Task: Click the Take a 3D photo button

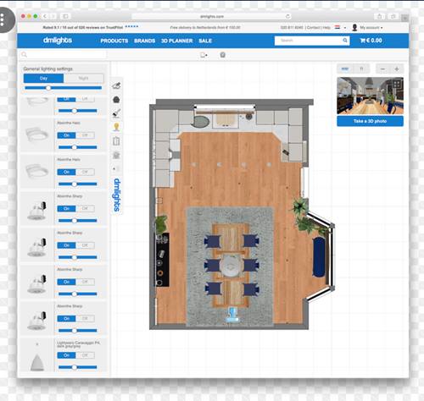Action: (370, 121)
